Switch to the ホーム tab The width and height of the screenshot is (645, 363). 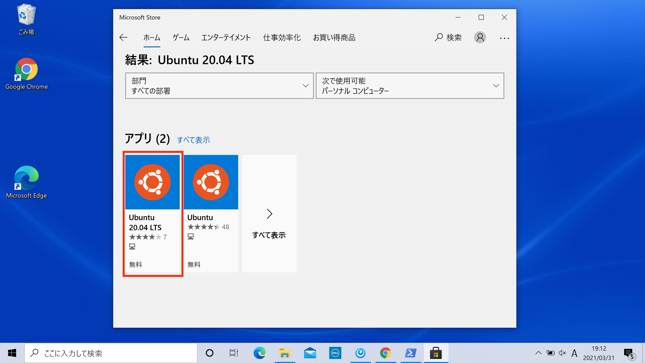click(x=152, y=37)
